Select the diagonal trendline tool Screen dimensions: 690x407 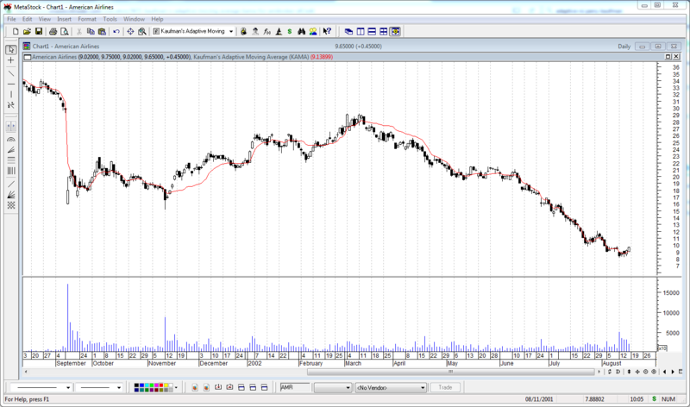tap(11, 72)
